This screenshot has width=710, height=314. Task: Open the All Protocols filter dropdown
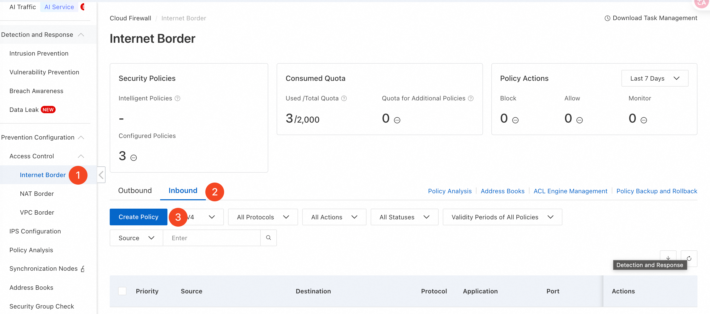coord(263,217)
